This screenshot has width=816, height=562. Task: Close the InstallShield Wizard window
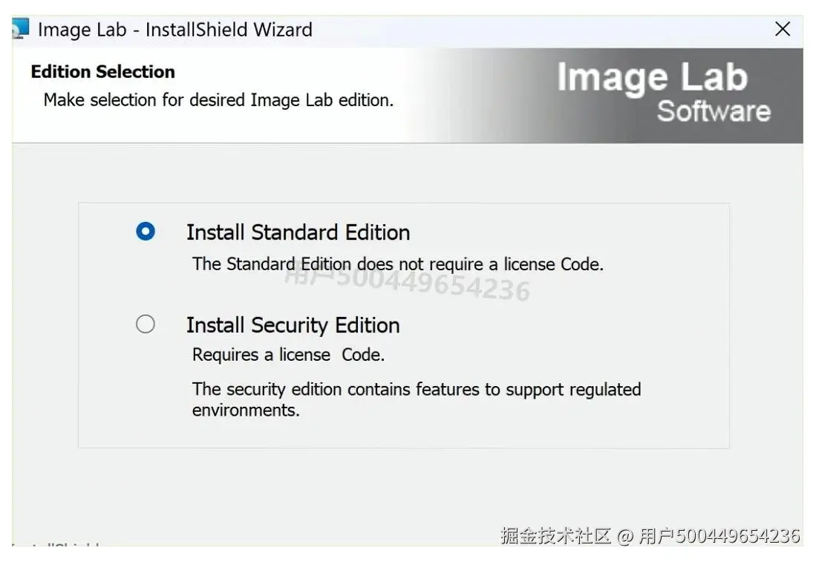(x=782, y=30)
